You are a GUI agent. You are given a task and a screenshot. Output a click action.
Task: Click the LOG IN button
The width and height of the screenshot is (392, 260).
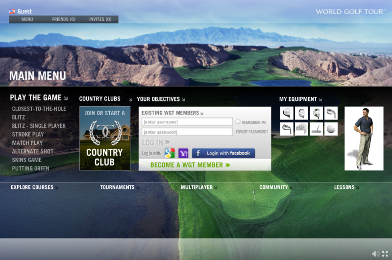tap(156, 142)
